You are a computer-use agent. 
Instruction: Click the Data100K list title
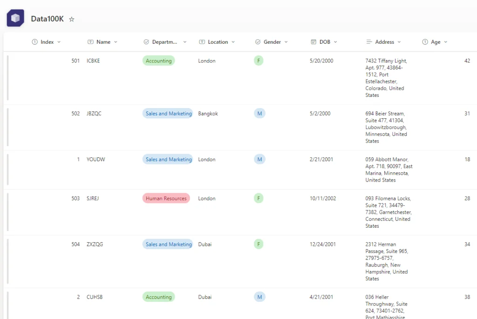click(48, 19)
